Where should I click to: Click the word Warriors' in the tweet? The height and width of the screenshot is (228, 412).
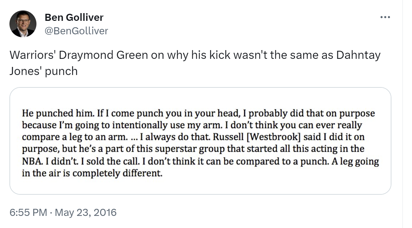pos(31,55)
